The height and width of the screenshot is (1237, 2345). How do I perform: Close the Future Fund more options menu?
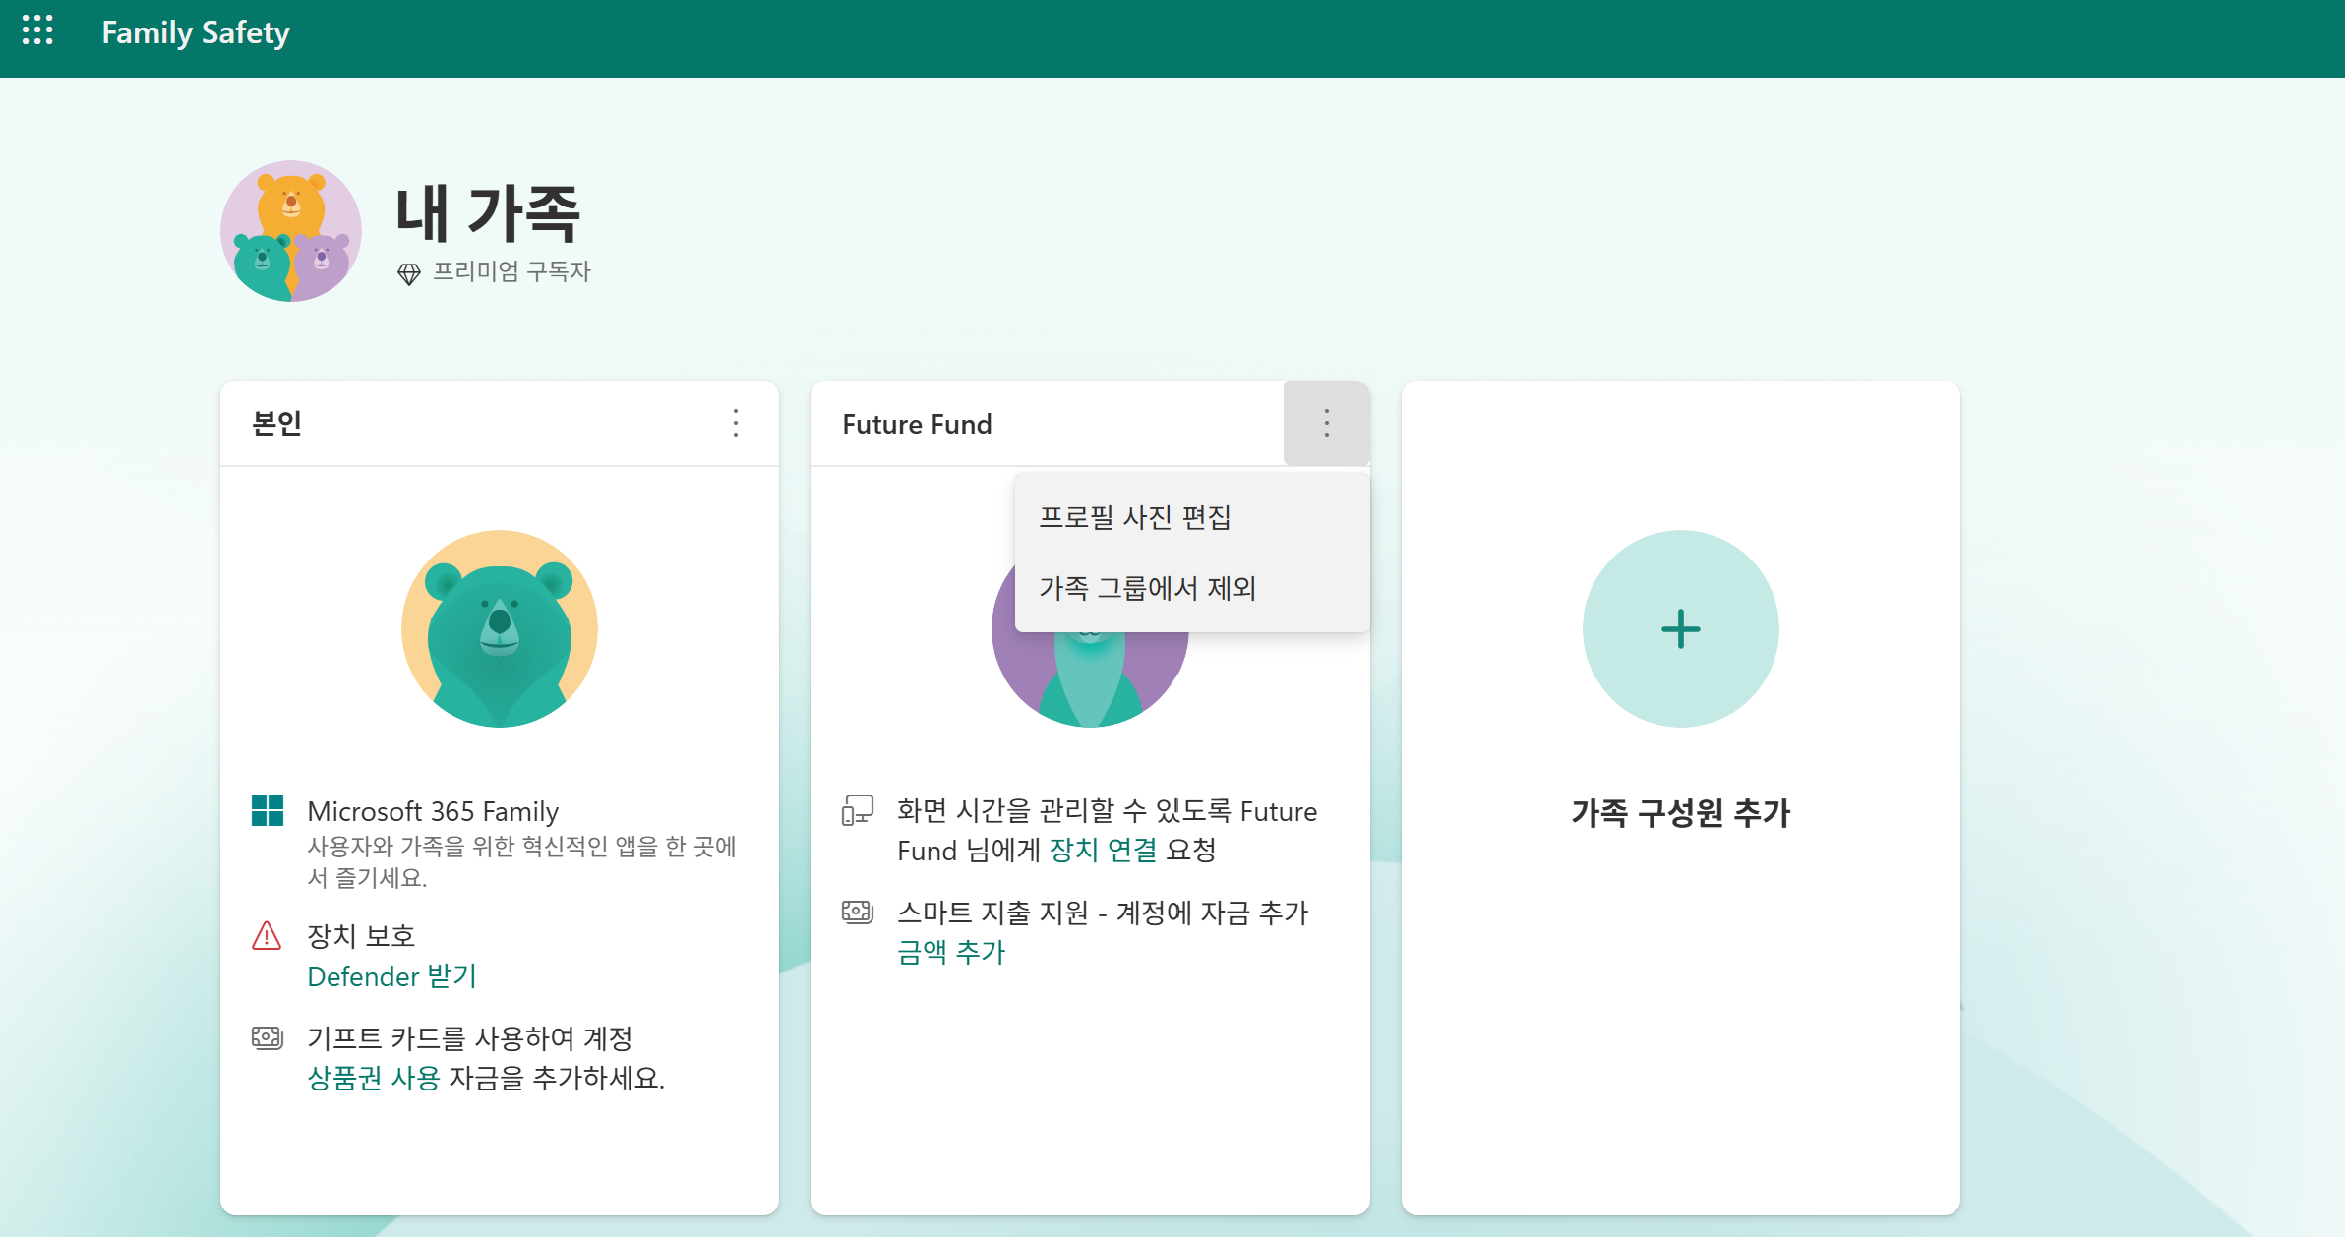coord(1327,423)
